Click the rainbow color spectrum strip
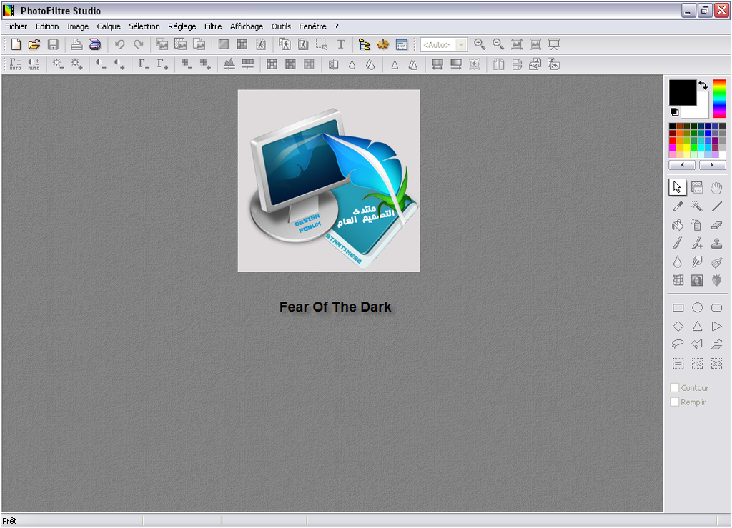732x528 pixels. tap(718, 99)
